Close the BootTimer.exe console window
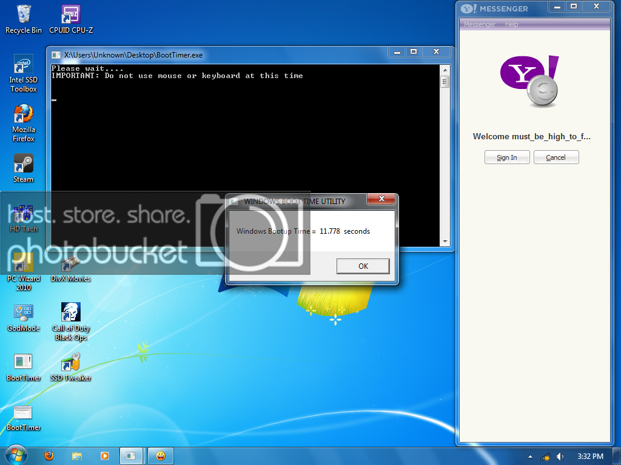The height and width of the screenshot is (465, 621). tap(436, 52)
